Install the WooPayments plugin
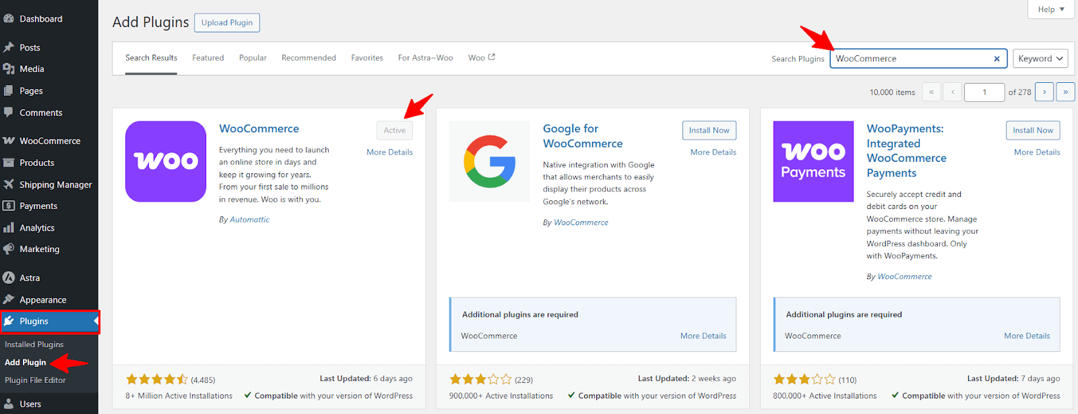 point(1033,130)
